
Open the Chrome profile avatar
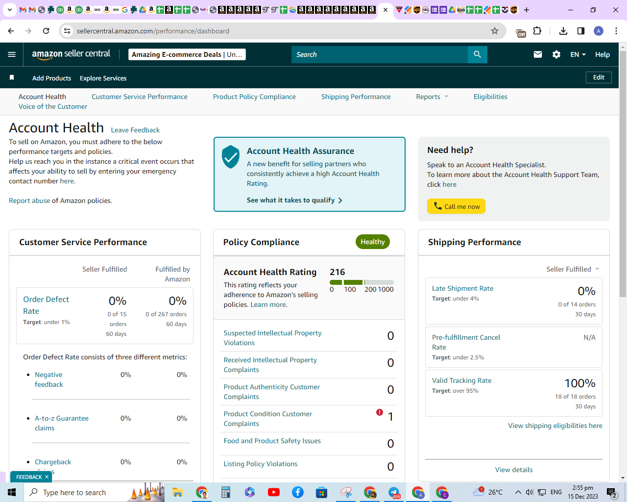[599, 31]
